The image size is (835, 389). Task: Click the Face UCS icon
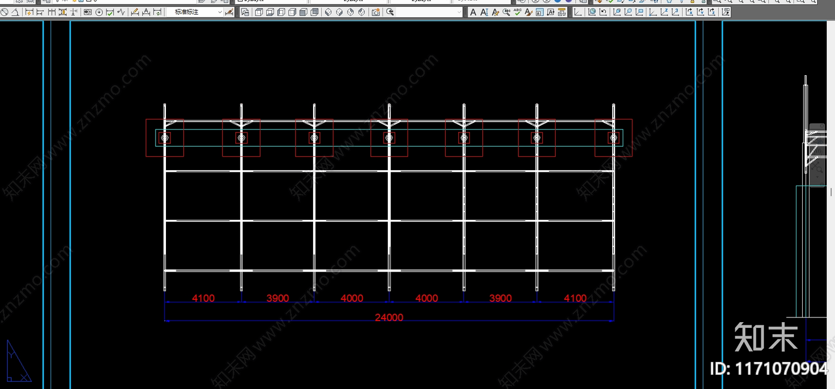pos(617,12)
